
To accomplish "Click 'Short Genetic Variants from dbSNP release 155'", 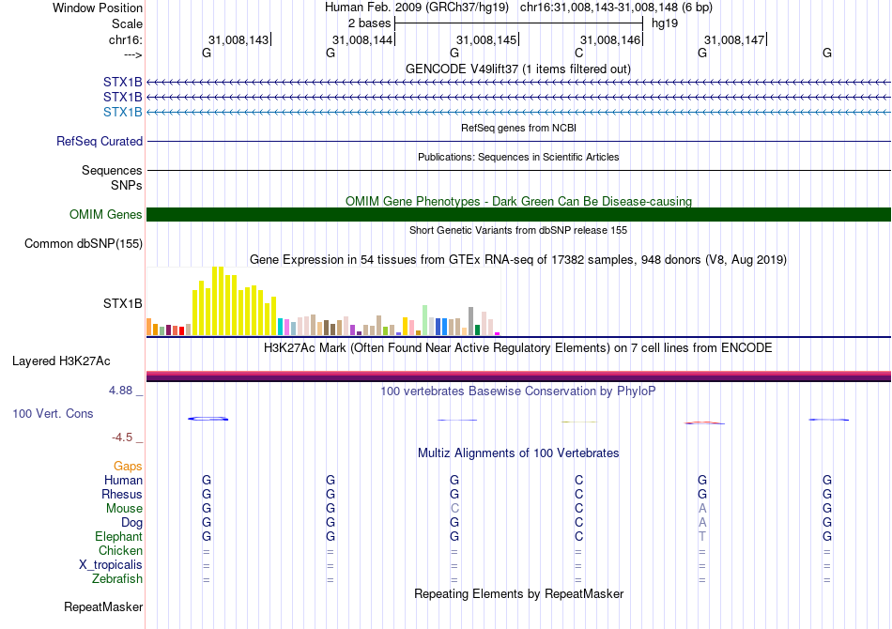I will 518,230.
